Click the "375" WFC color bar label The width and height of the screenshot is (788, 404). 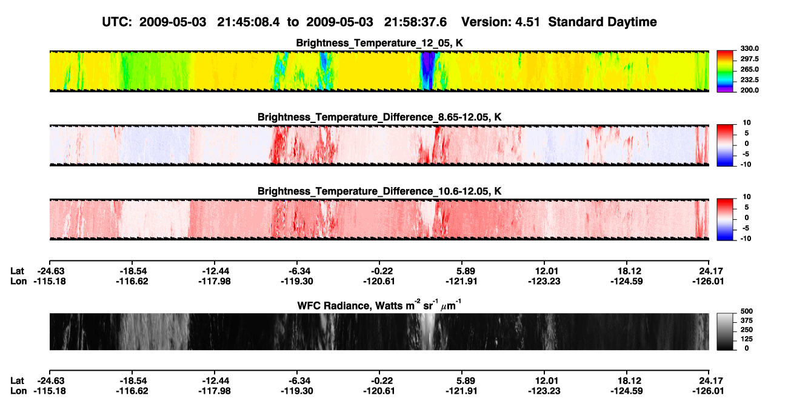pyautogui.click(x=747, y=320)
